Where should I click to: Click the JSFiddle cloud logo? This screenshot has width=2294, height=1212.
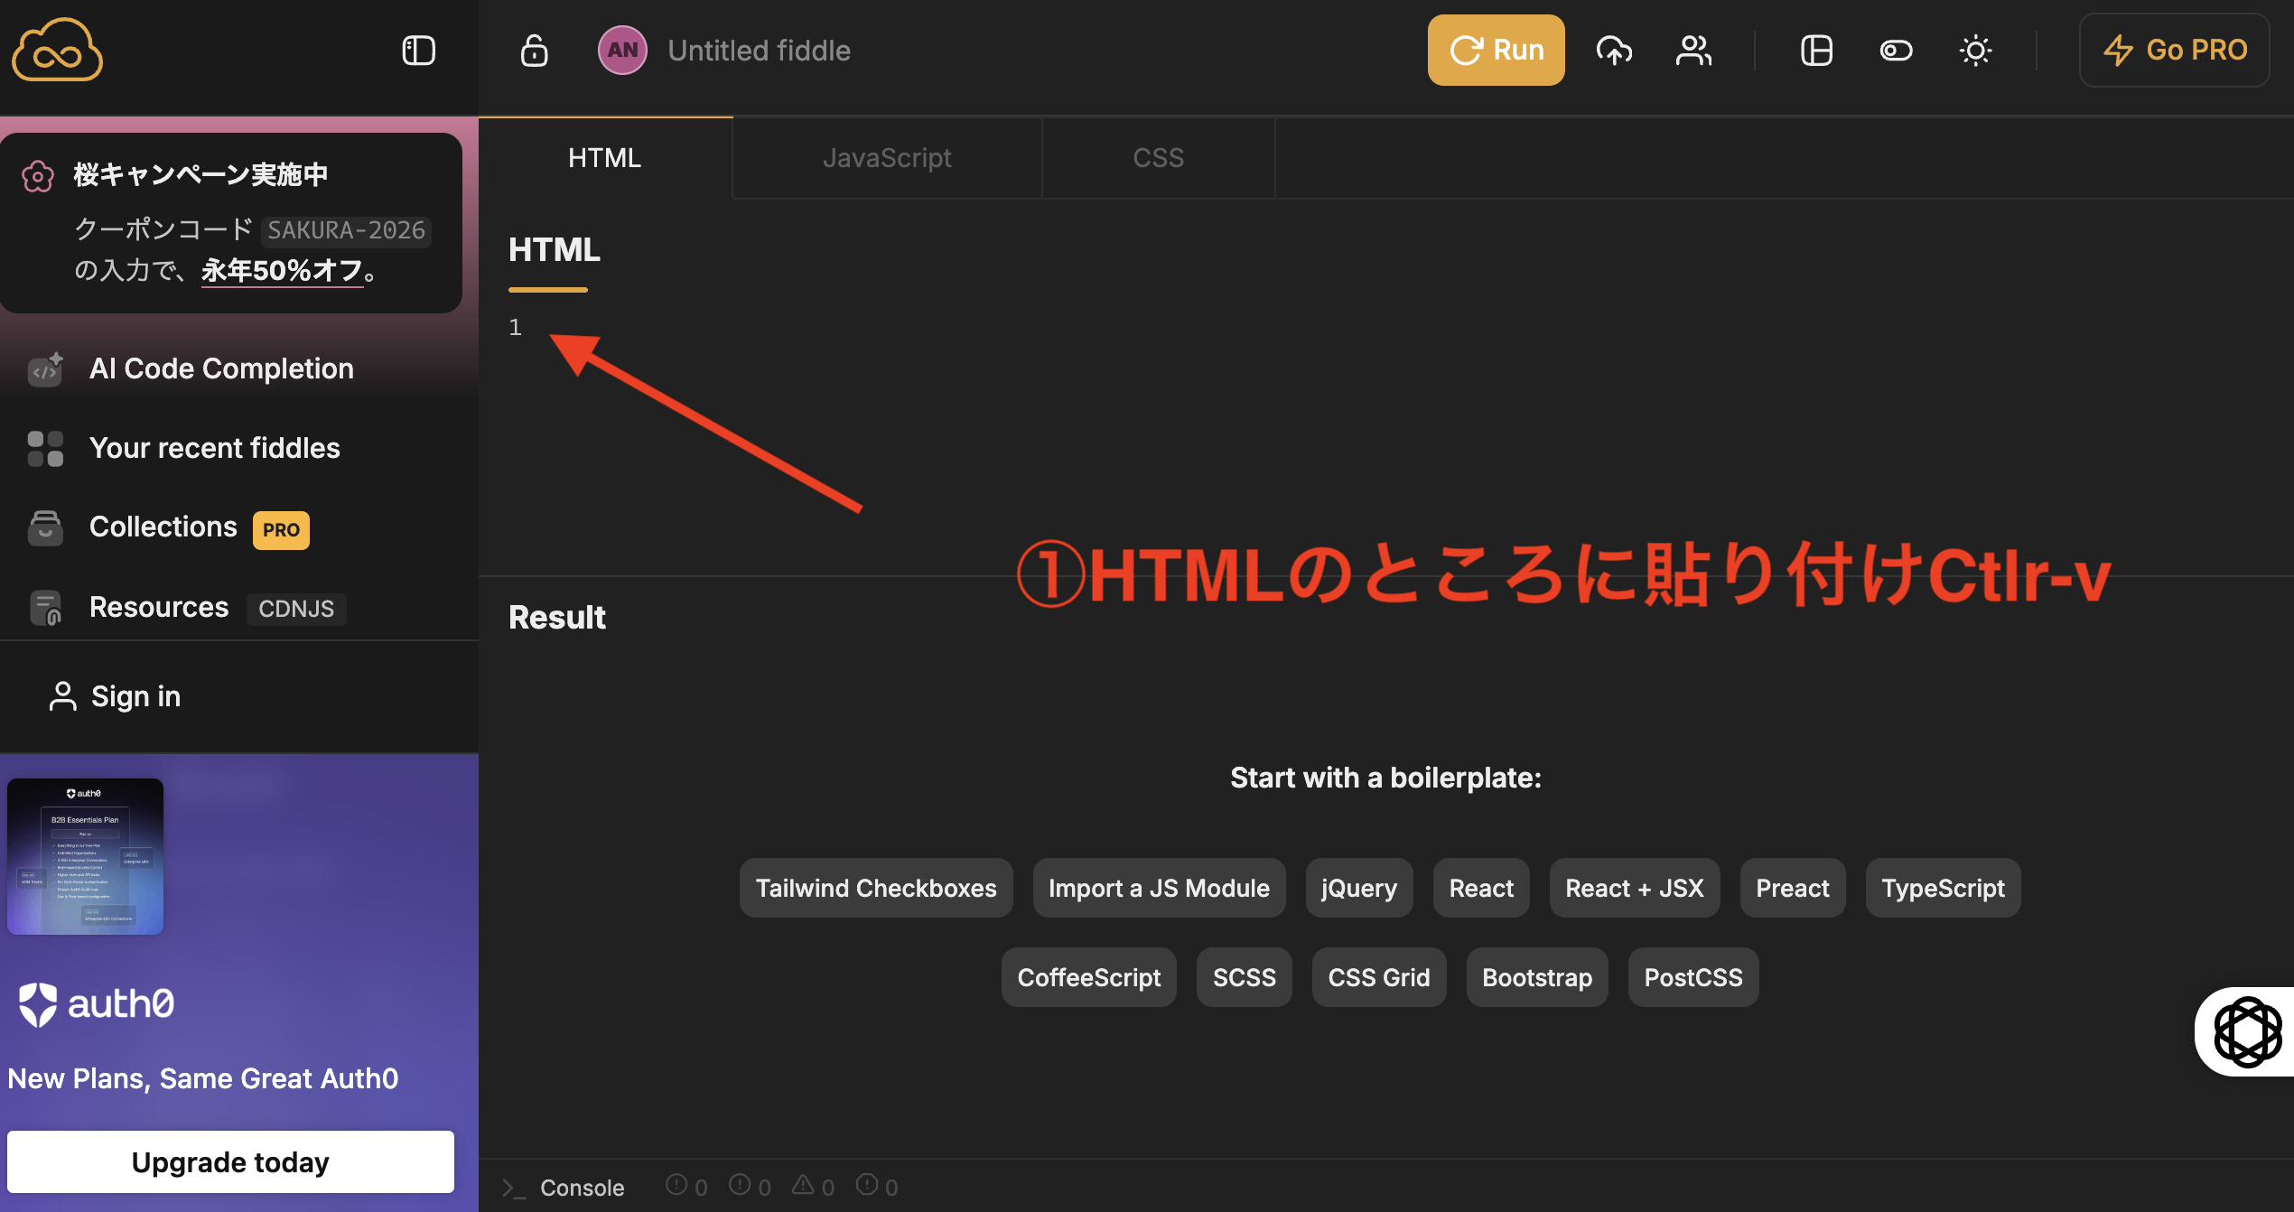57,51
